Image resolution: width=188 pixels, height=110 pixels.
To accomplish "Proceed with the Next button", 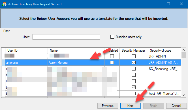I will click(x=131, y=106).
